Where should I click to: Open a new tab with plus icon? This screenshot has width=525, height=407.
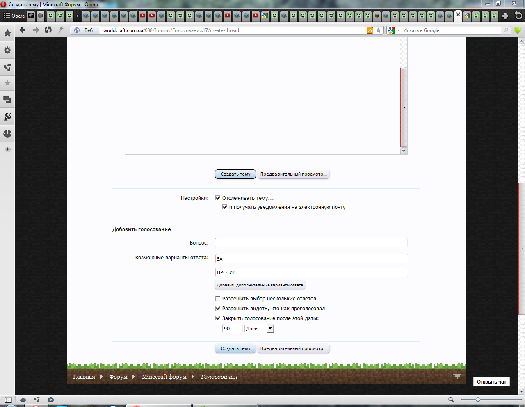tap(505, 16)
